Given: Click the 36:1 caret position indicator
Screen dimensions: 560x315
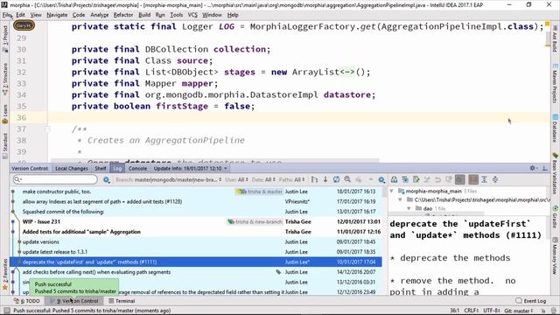Looking at the screenshot, I should tap(454, 311).
